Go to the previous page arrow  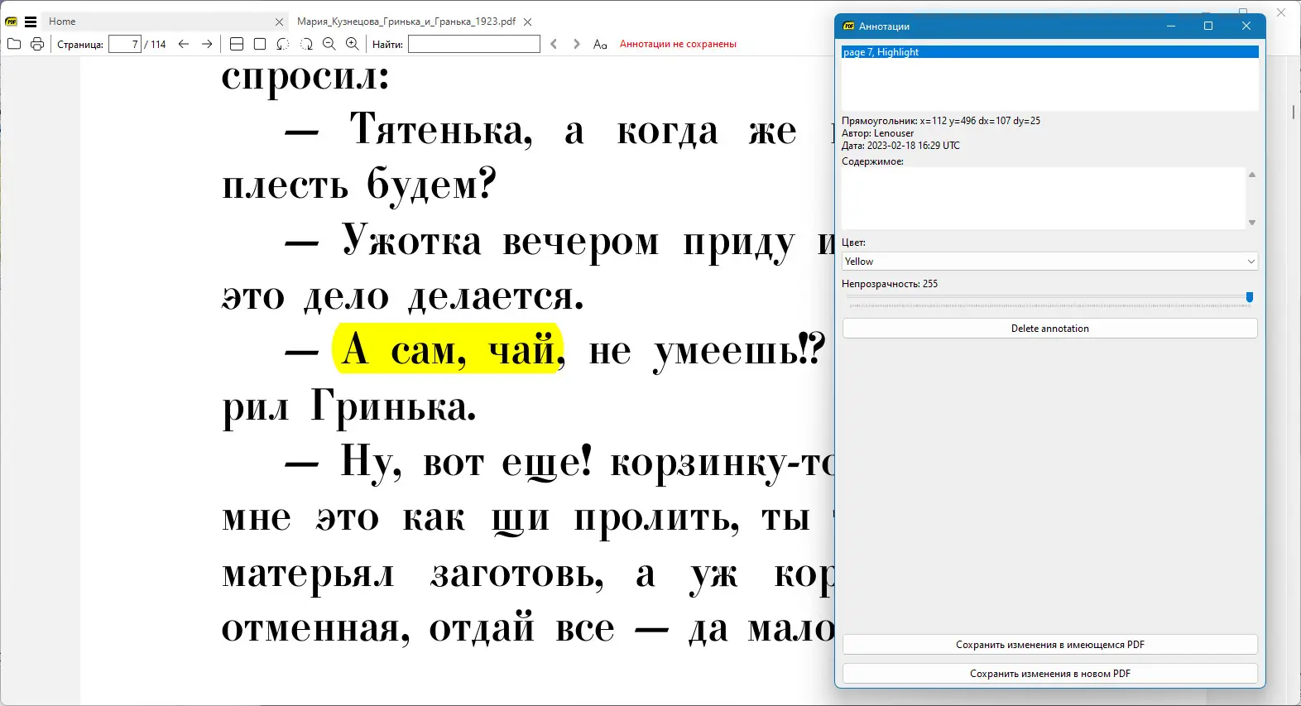click(184, 44)
